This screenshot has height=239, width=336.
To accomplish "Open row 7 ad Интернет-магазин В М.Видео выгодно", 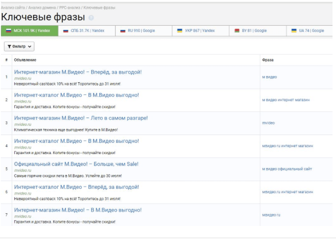I will (78, 210).
